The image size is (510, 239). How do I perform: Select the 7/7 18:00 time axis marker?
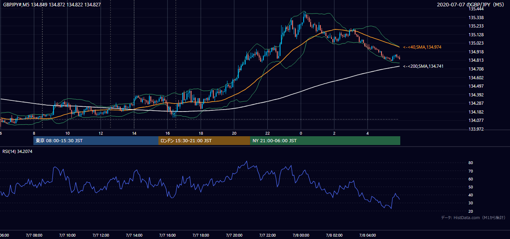point(201,235)
